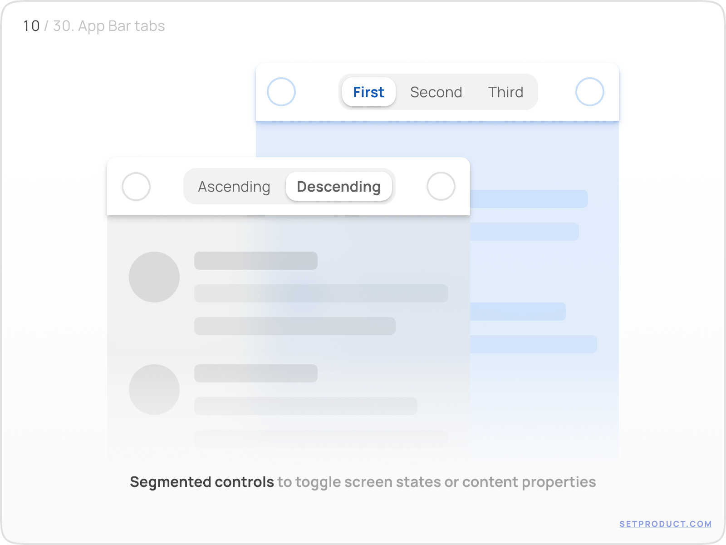The image size is (726, 545).
Task: Select the Descending sort option
Action: (338, 186)
